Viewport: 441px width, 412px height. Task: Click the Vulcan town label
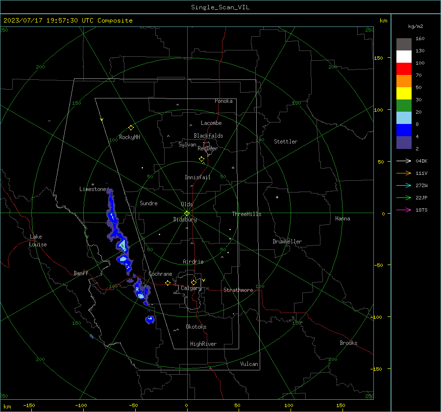point(249,364)
